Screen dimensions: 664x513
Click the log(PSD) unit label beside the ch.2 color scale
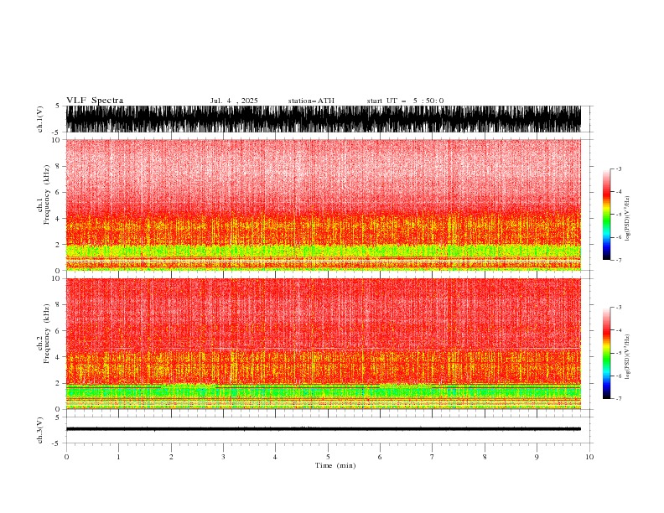pyautogui.click(x=628, y=357)
